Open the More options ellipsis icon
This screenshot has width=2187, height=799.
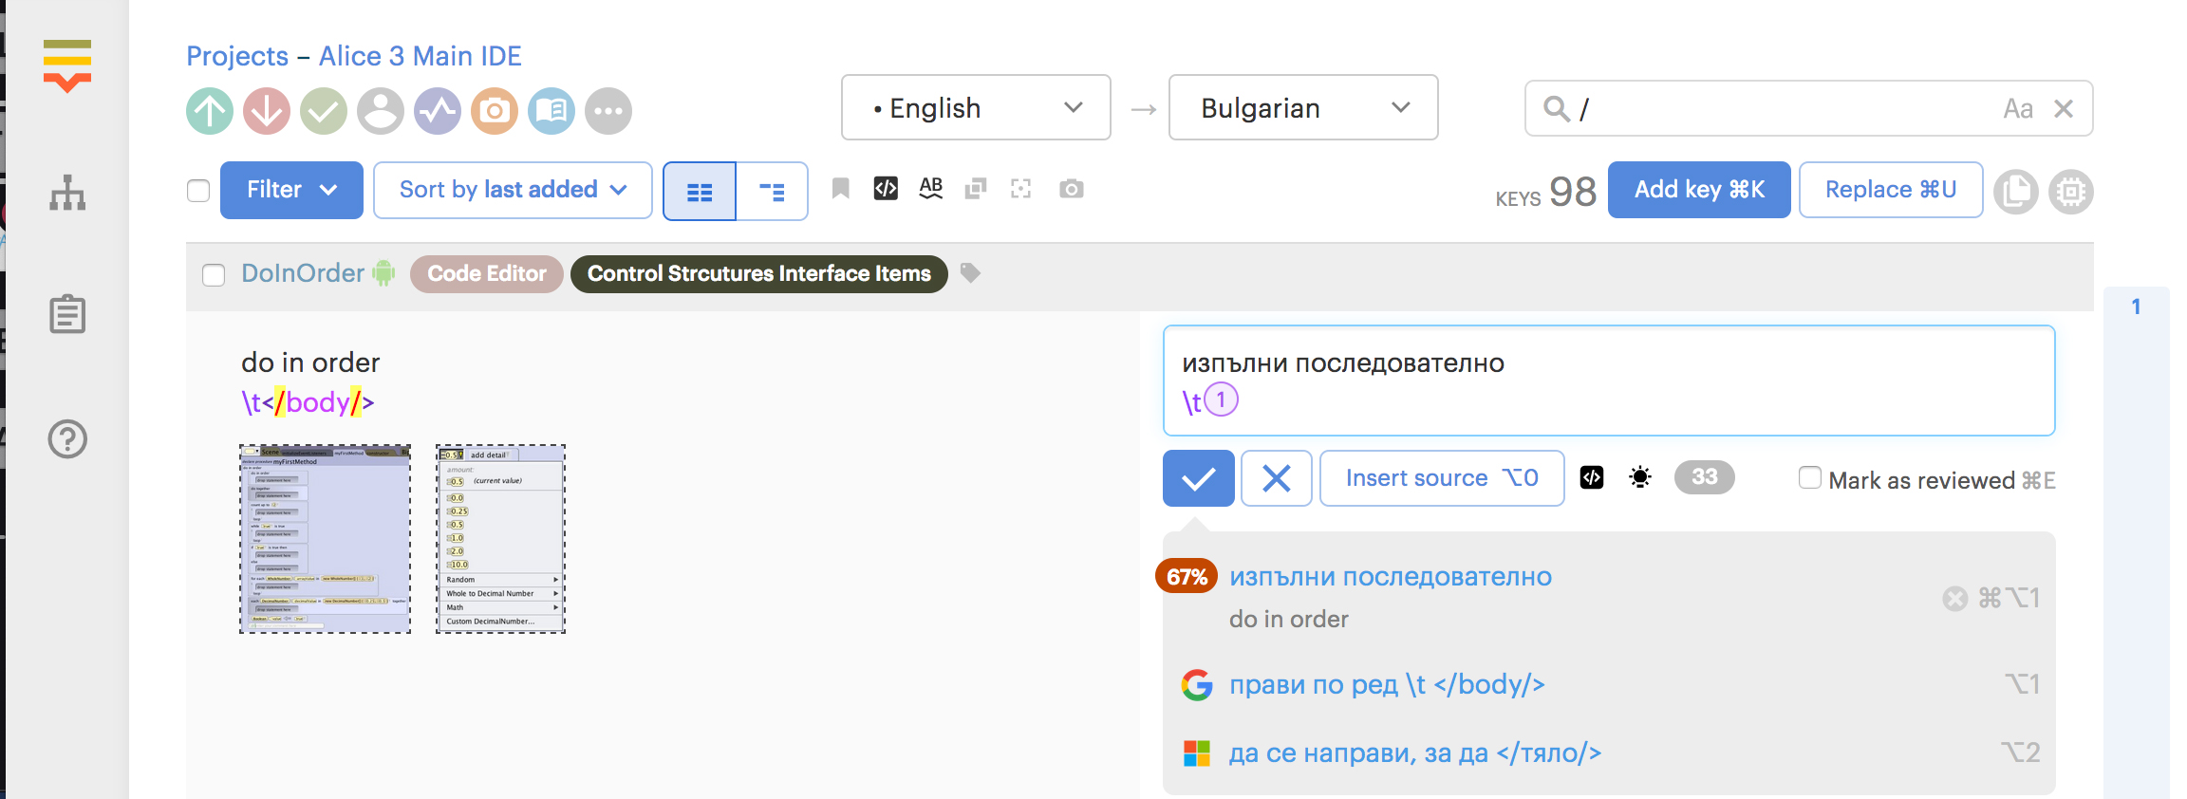(608, 111)
